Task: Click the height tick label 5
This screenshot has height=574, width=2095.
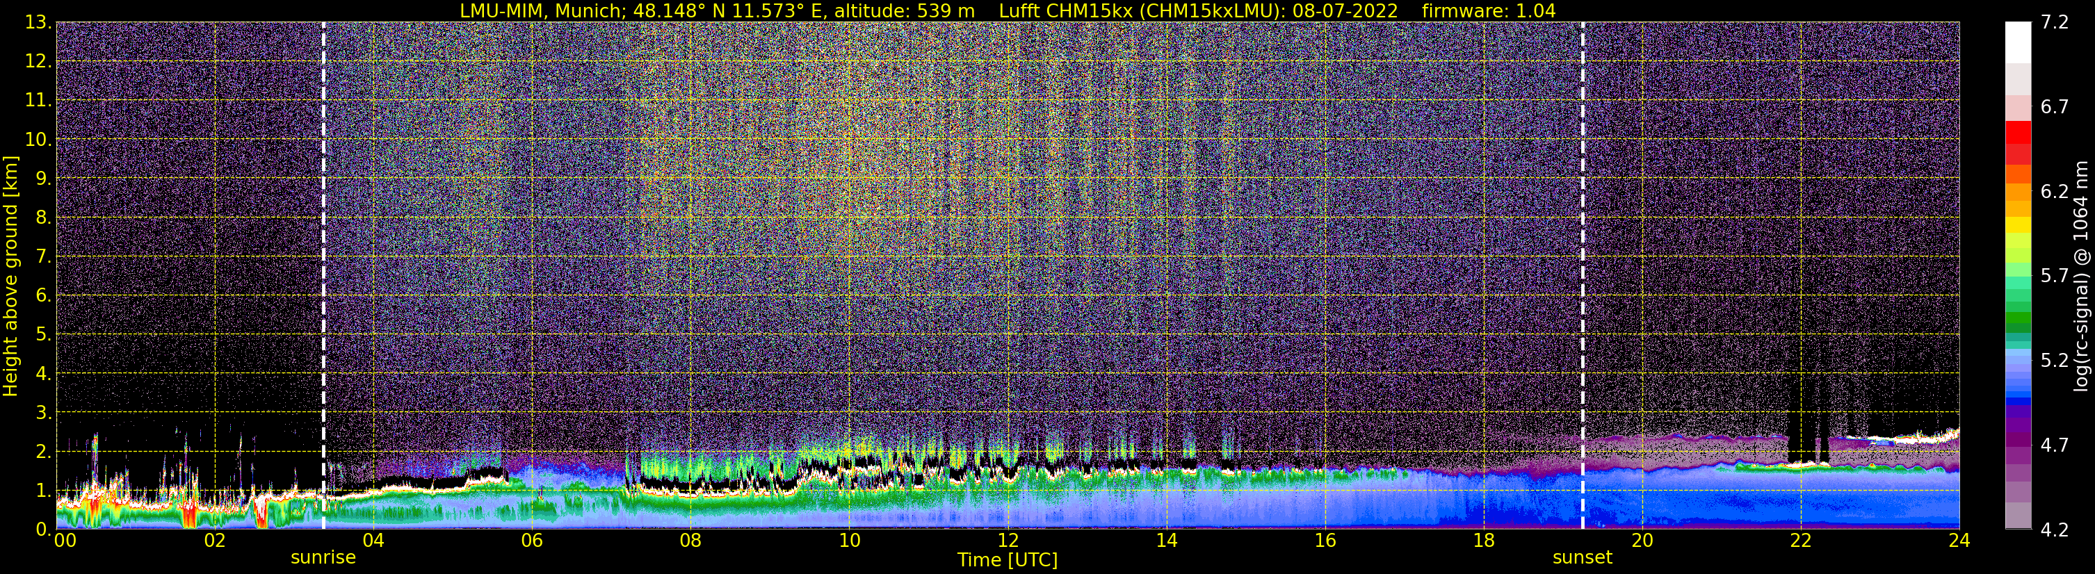Action: (x=43, y=334)
